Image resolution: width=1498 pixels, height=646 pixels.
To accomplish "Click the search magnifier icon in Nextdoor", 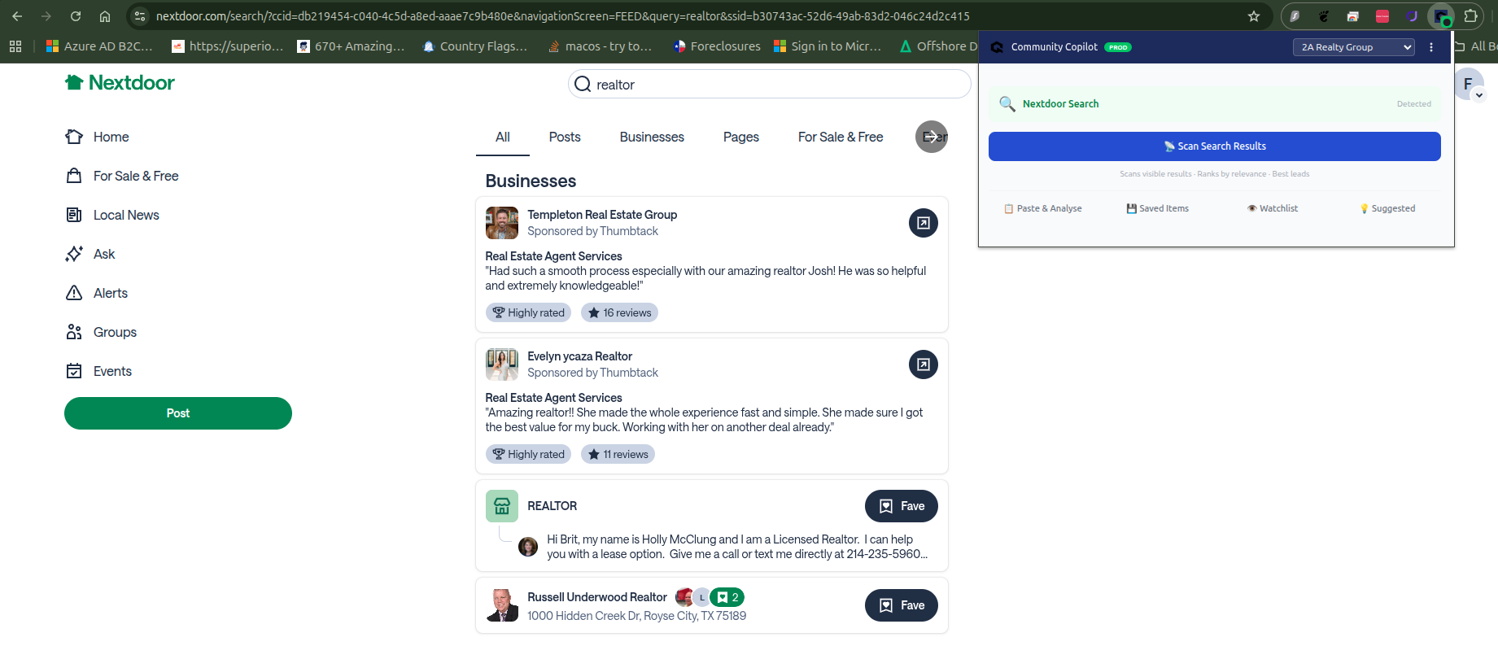I will (583, 85).
